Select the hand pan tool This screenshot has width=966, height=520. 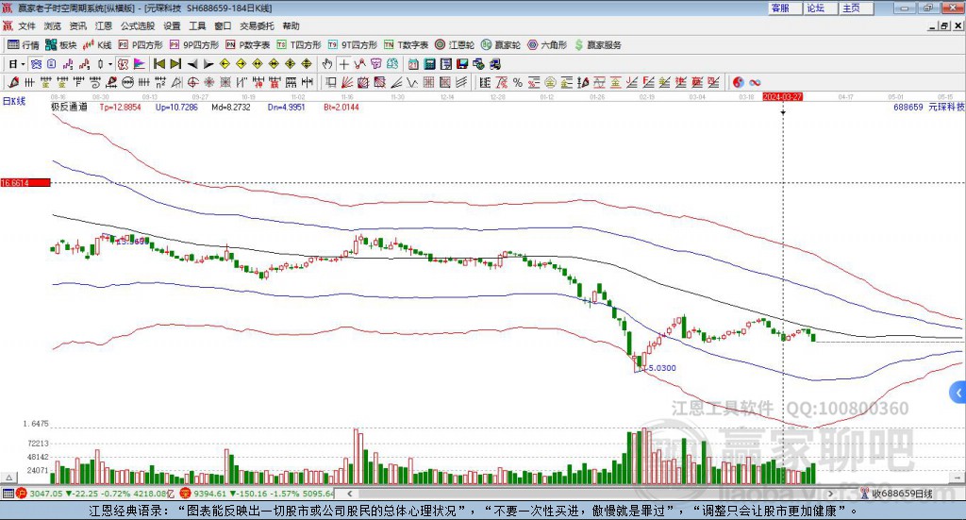(x=327, y=64)
